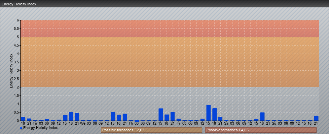Click the y-axis value 5.5
The image size is (329, 134).
16,28
